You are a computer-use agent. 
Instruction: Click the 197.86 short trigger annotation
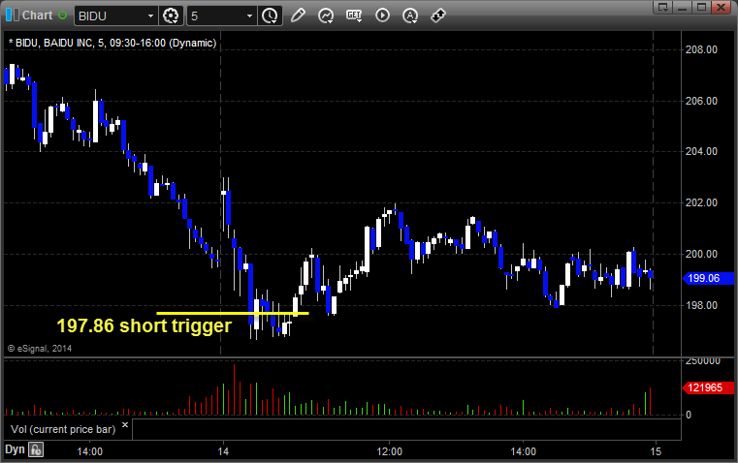pyautogui.click(x=144, y=325)
